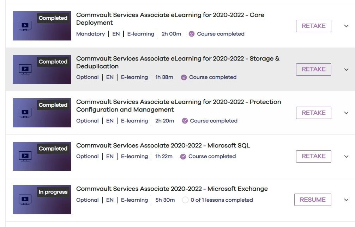Expand the Microsoft Exchange course chevron

(x=346, y=200)
